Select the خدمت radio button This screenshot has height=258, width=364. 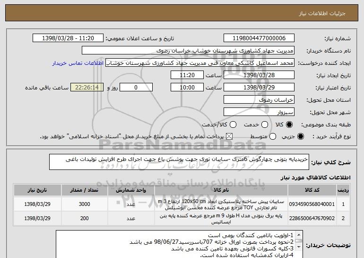click(x=265, y=125)
